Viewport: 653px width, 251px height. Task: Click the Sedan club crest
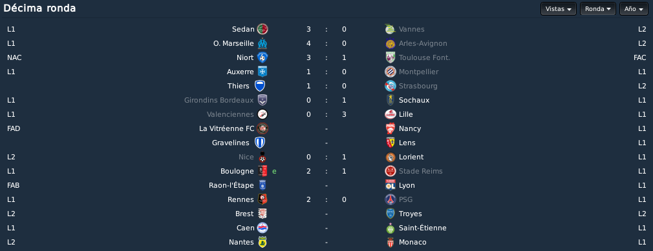pyautogui.click(x=262, y=29)
